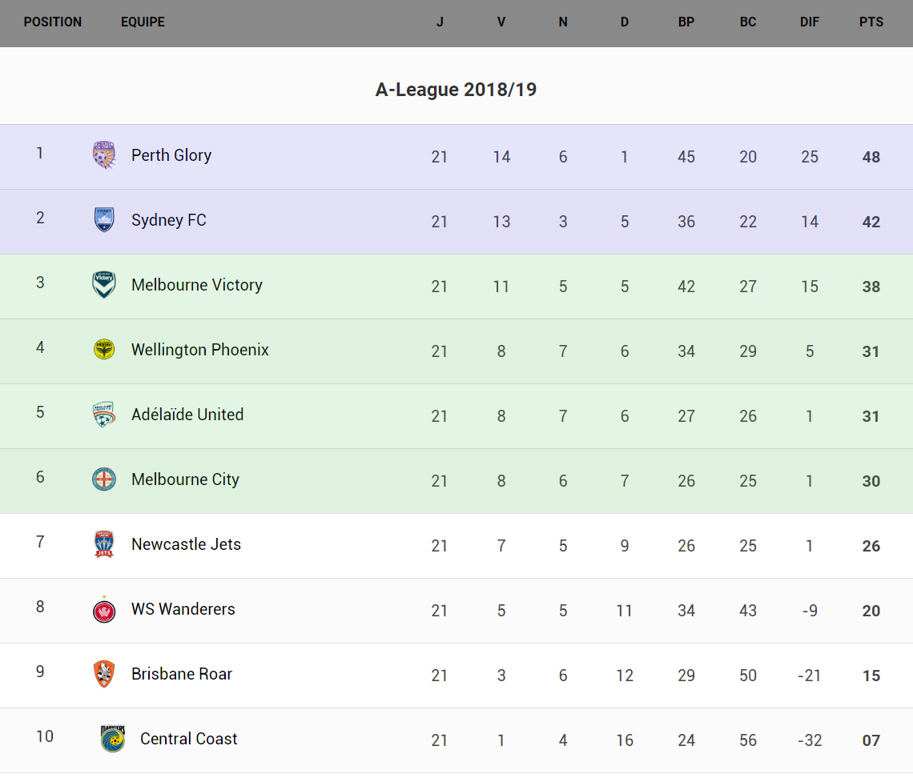Select the Central Coast team name
This screenshot has height=778, width=913.
coord(189,739)
